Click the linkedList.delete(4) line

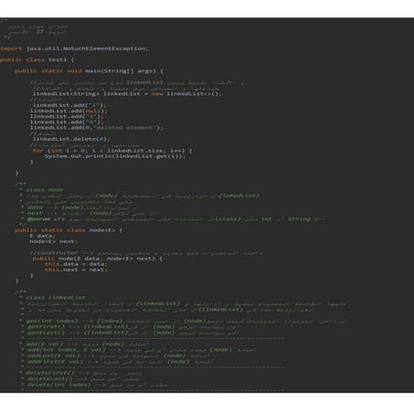coord(71,139)
